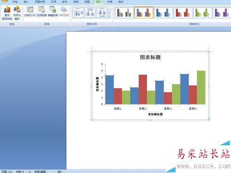231x173 pixels.
Task: Choose the purple chart style
Action: click(222, 12)
